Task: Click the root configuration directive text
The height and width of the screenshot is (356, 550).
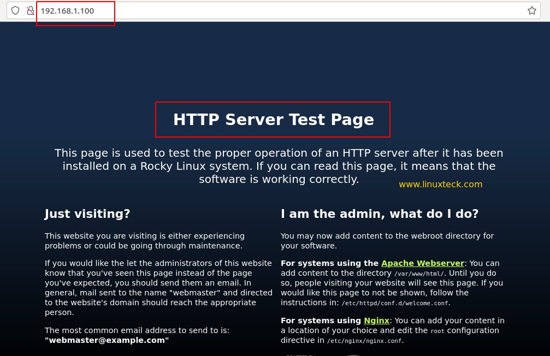Action: (x=437, y=331)
